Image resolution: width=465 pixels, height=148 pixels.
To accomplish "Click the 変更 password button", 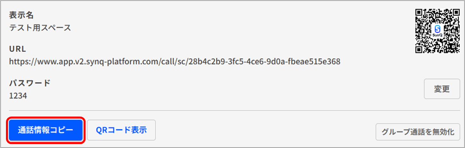I will point(442,89).
